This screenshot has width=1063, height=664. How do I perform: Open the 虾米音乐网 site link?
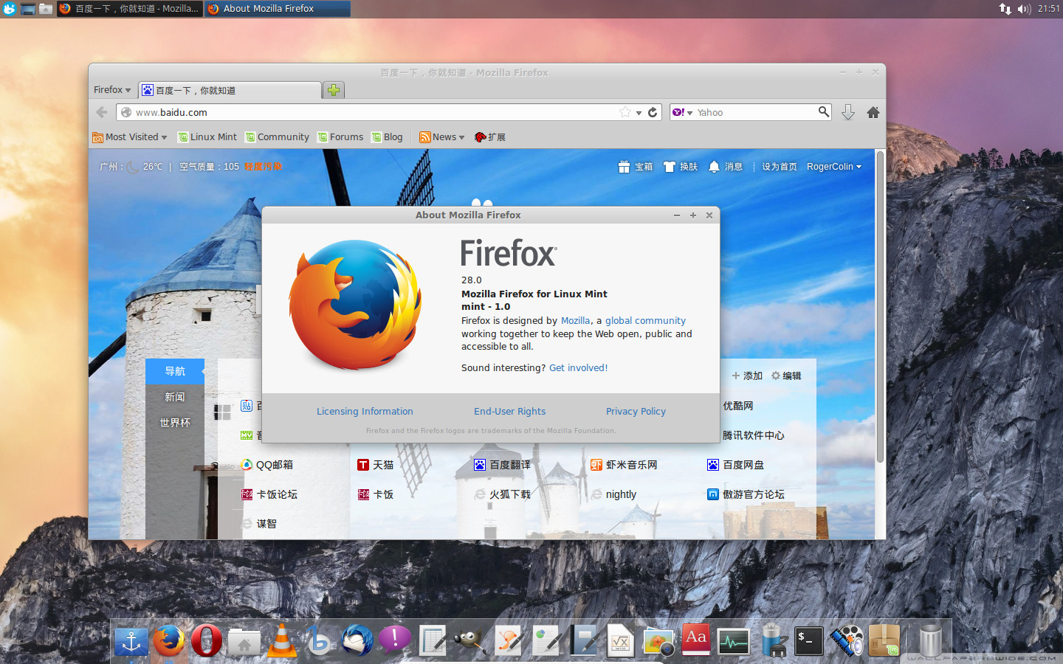(624, 465)
